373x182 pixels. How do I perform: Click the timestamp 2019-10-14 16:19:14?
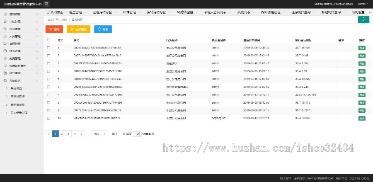click(256, 118)
